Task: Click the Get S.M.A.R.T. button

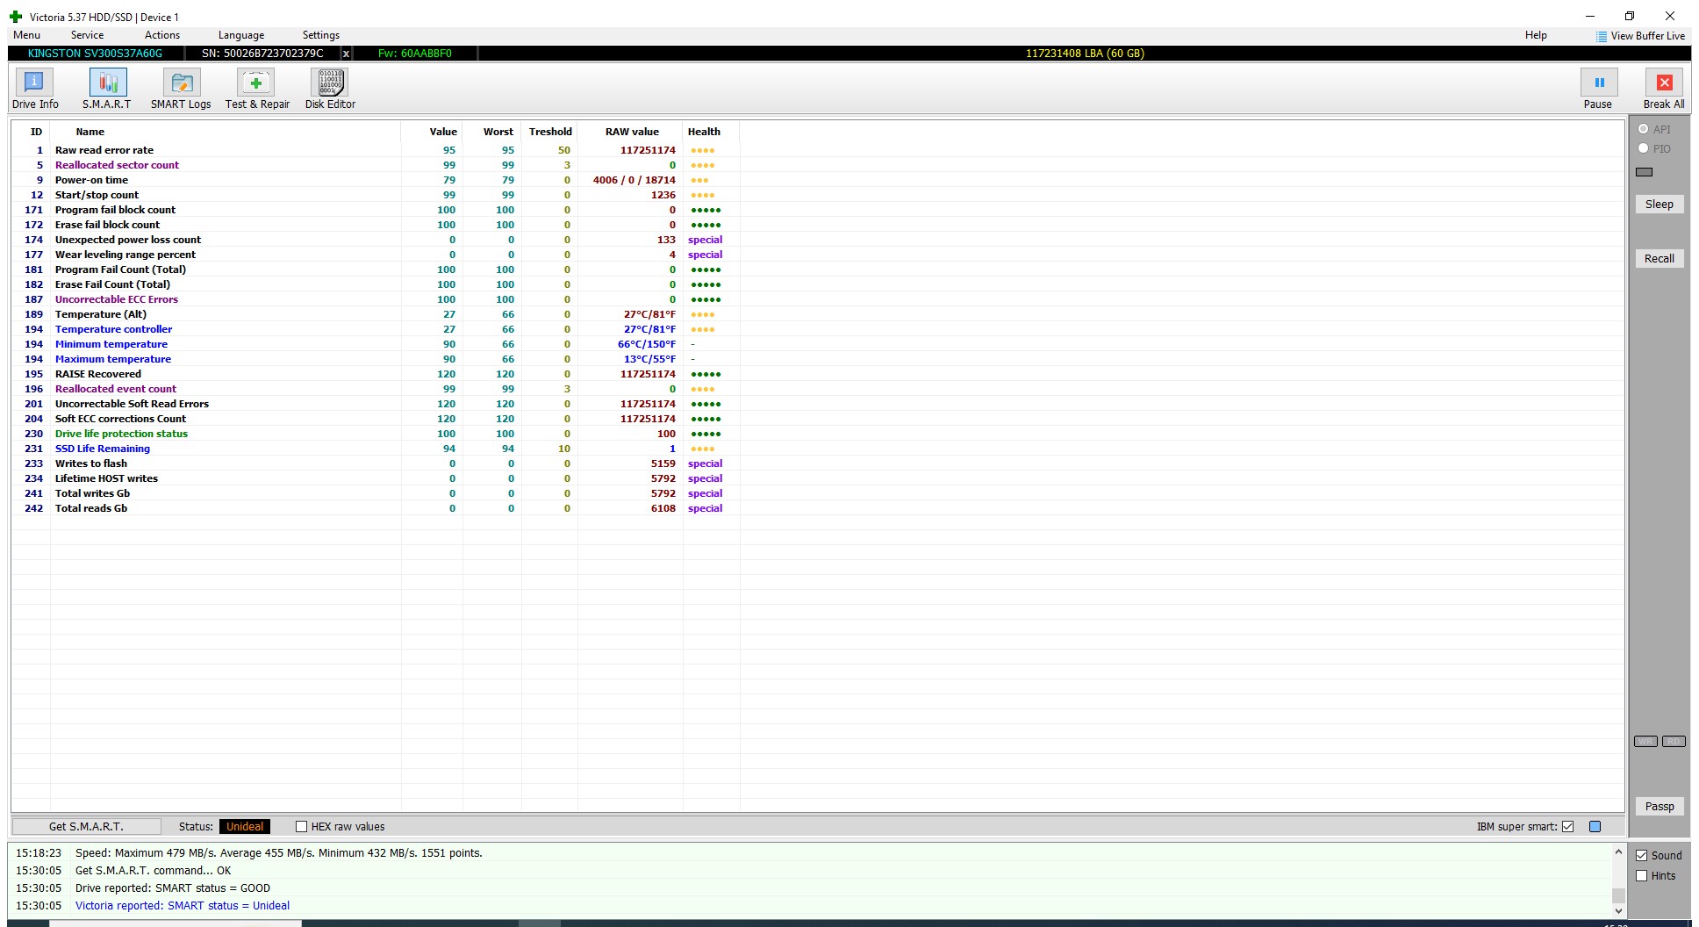Action: (x=86, y=827)
